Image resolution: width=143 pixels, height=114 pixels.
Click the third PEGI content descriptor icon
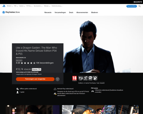tap(90, 78)
